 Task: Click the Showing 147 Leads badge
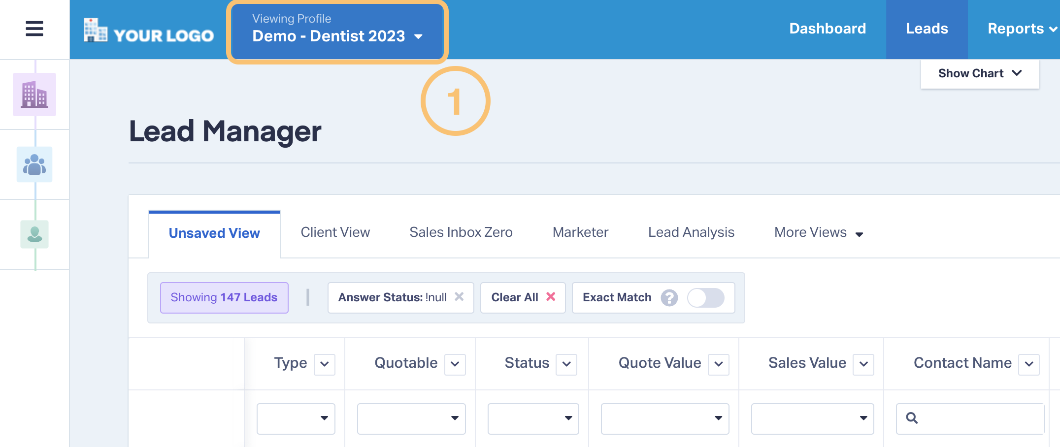(x=224, y=297)
